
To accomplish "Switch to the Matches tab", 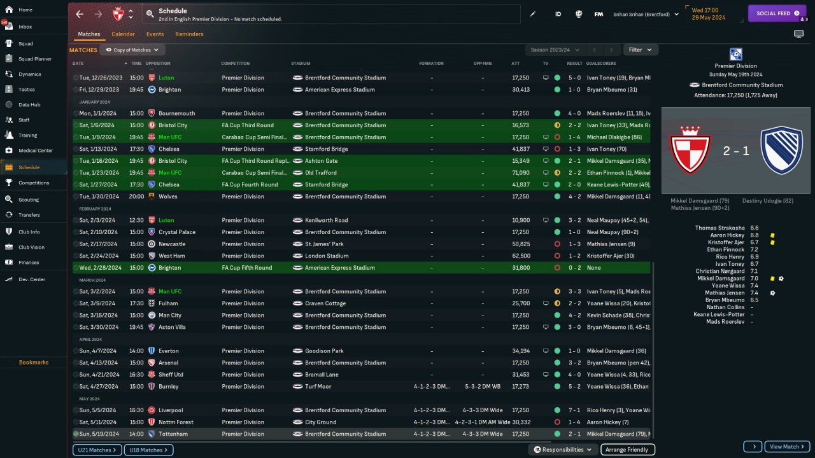I will coord(89,34).
